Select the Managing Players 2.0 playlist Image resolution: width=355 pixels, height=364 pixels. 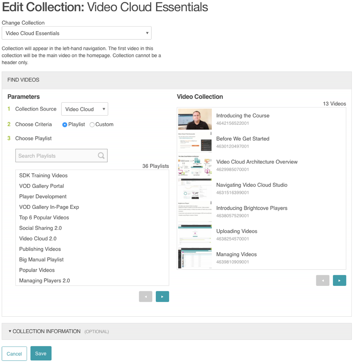[45, 280]
